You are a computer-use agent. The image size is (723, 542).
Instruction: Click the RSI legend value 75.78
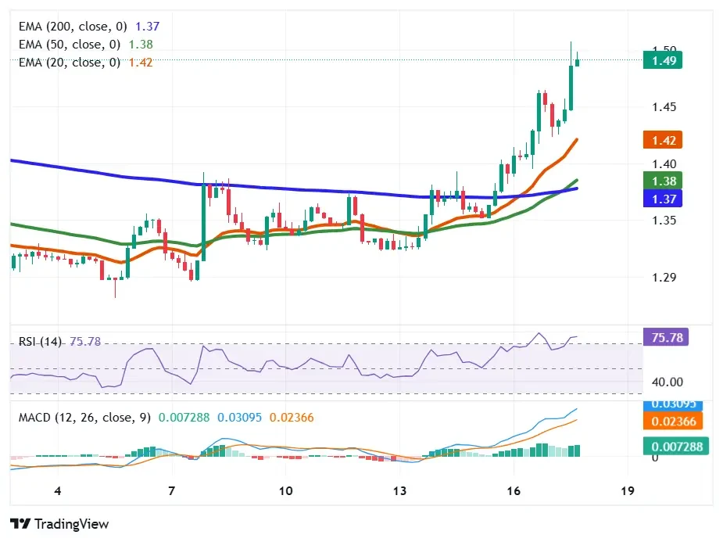(85, 341)
